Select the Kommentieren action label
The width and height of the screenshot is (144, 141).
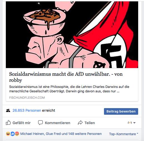58,123
